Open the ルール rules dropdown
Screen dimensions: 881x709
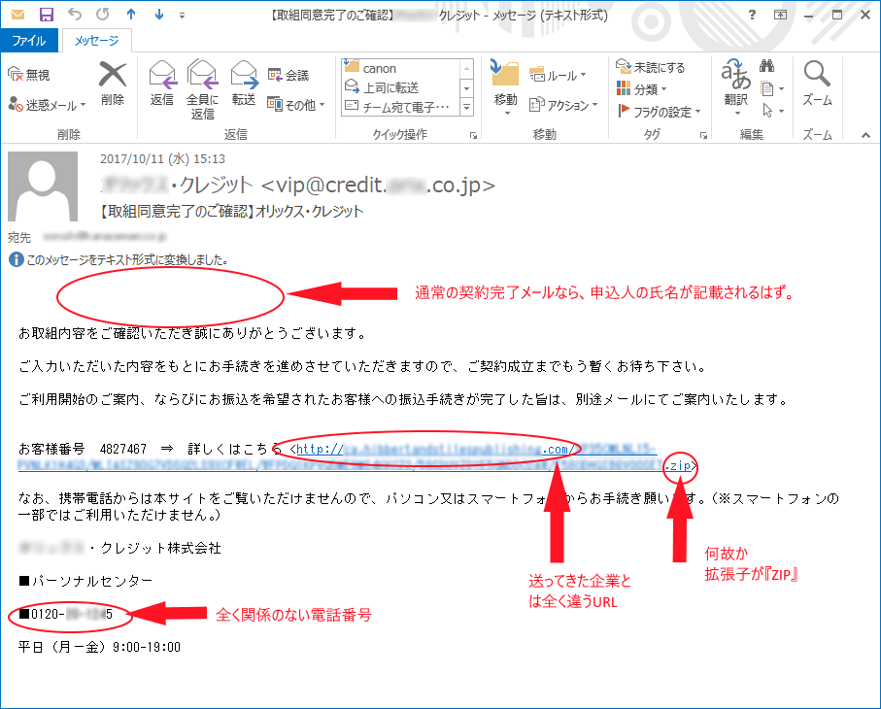[558, 76]
